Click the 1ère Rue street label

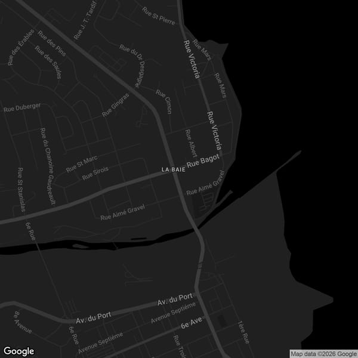[x=242, y=332]
